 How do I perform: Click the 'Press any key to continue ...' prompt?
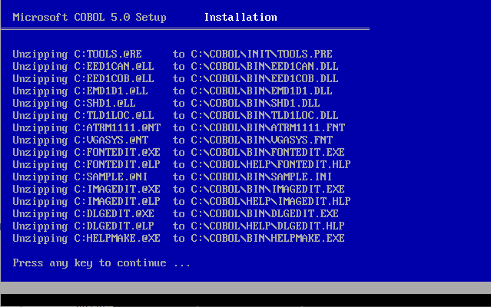click(101, 263)
